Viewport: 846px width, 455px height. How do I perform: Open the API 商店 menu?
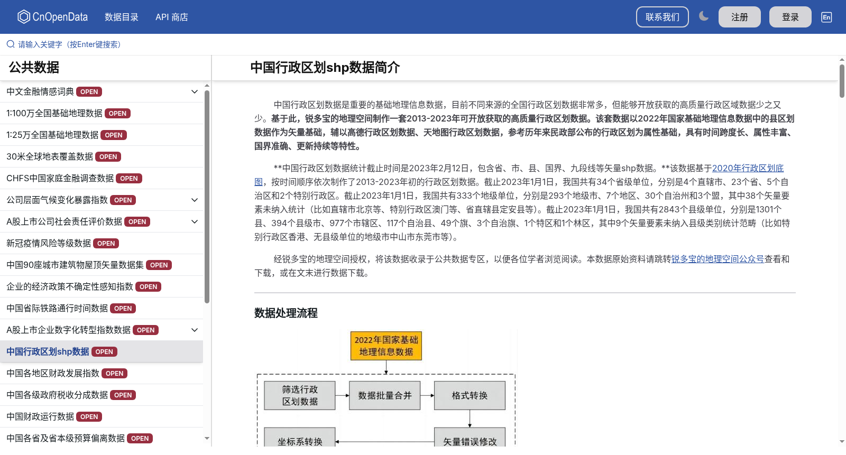tap(172, 17)
